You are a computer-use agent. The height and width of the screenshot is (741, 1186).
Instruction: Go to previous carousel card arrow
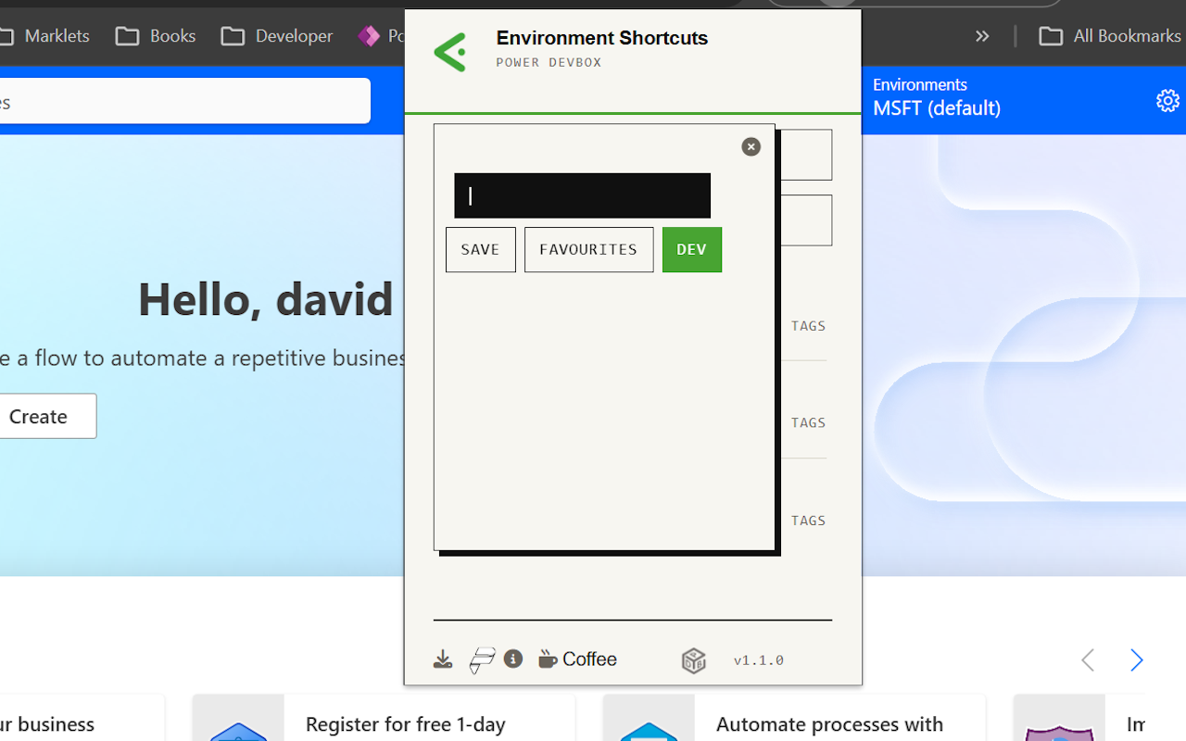(1088, 659)
